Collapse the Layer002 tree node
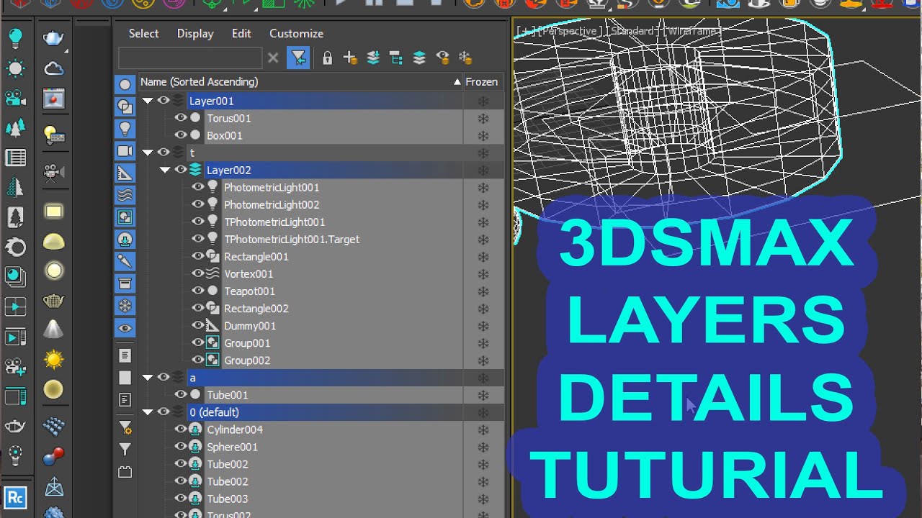The image size is (922, 518). [x=165, y=170]
